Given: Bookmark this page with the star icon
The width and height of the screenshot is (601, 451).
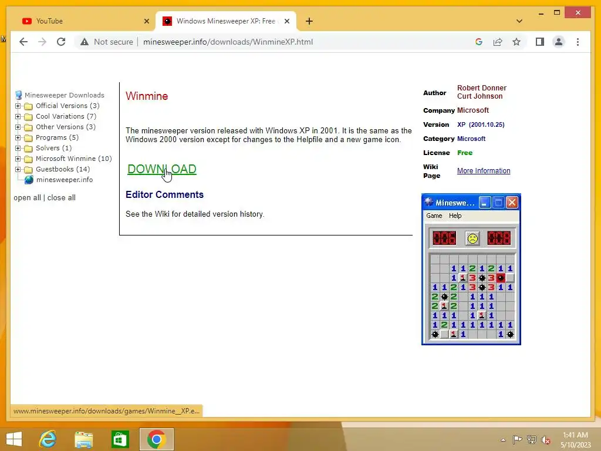Looking at the screenshot, I should (516, 42).
